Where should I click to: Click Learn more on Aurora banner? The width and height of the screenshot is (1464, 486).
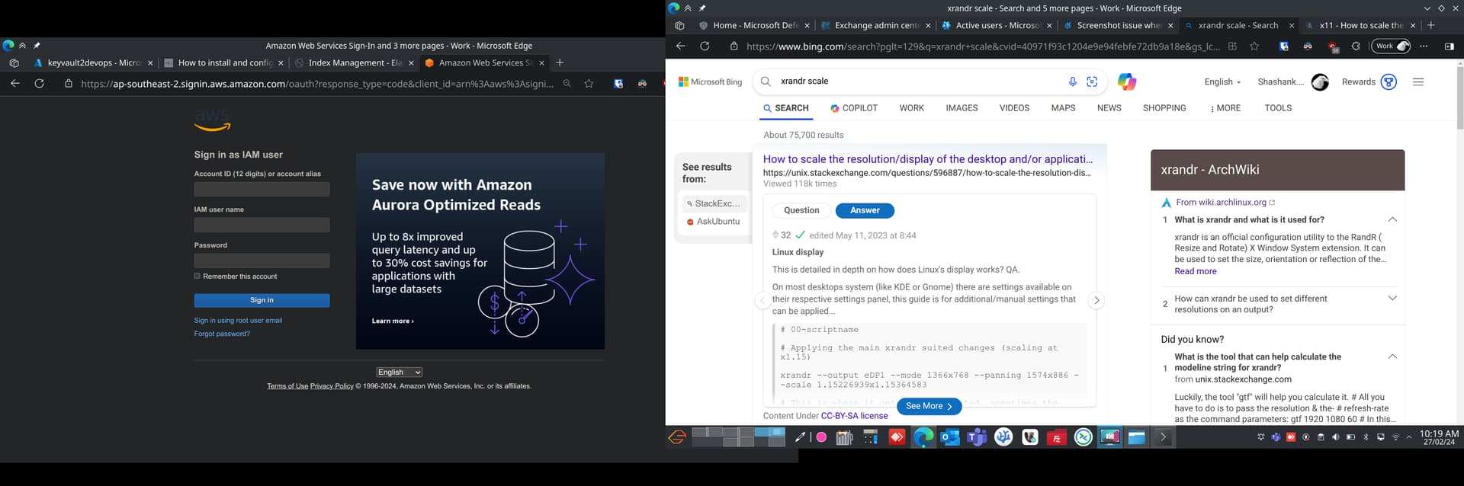393,321
